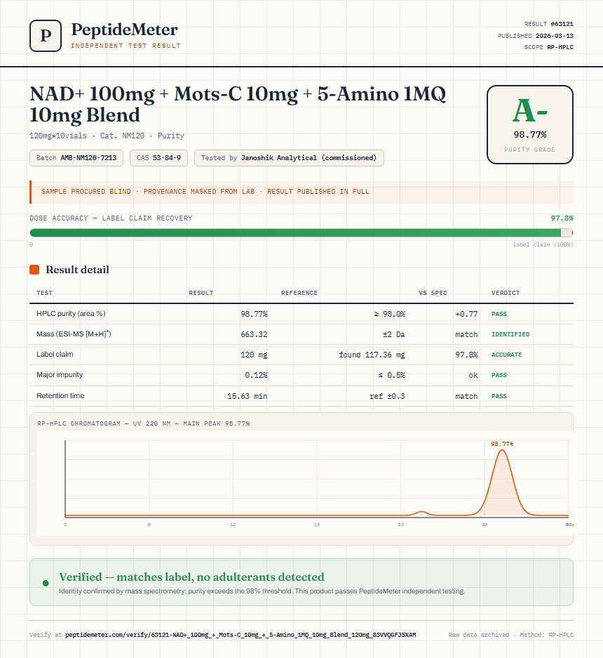Image resolution: width=603 pixels, height=658 pixels.
Task: Click the sample procured blind banner
Action: 301,192
